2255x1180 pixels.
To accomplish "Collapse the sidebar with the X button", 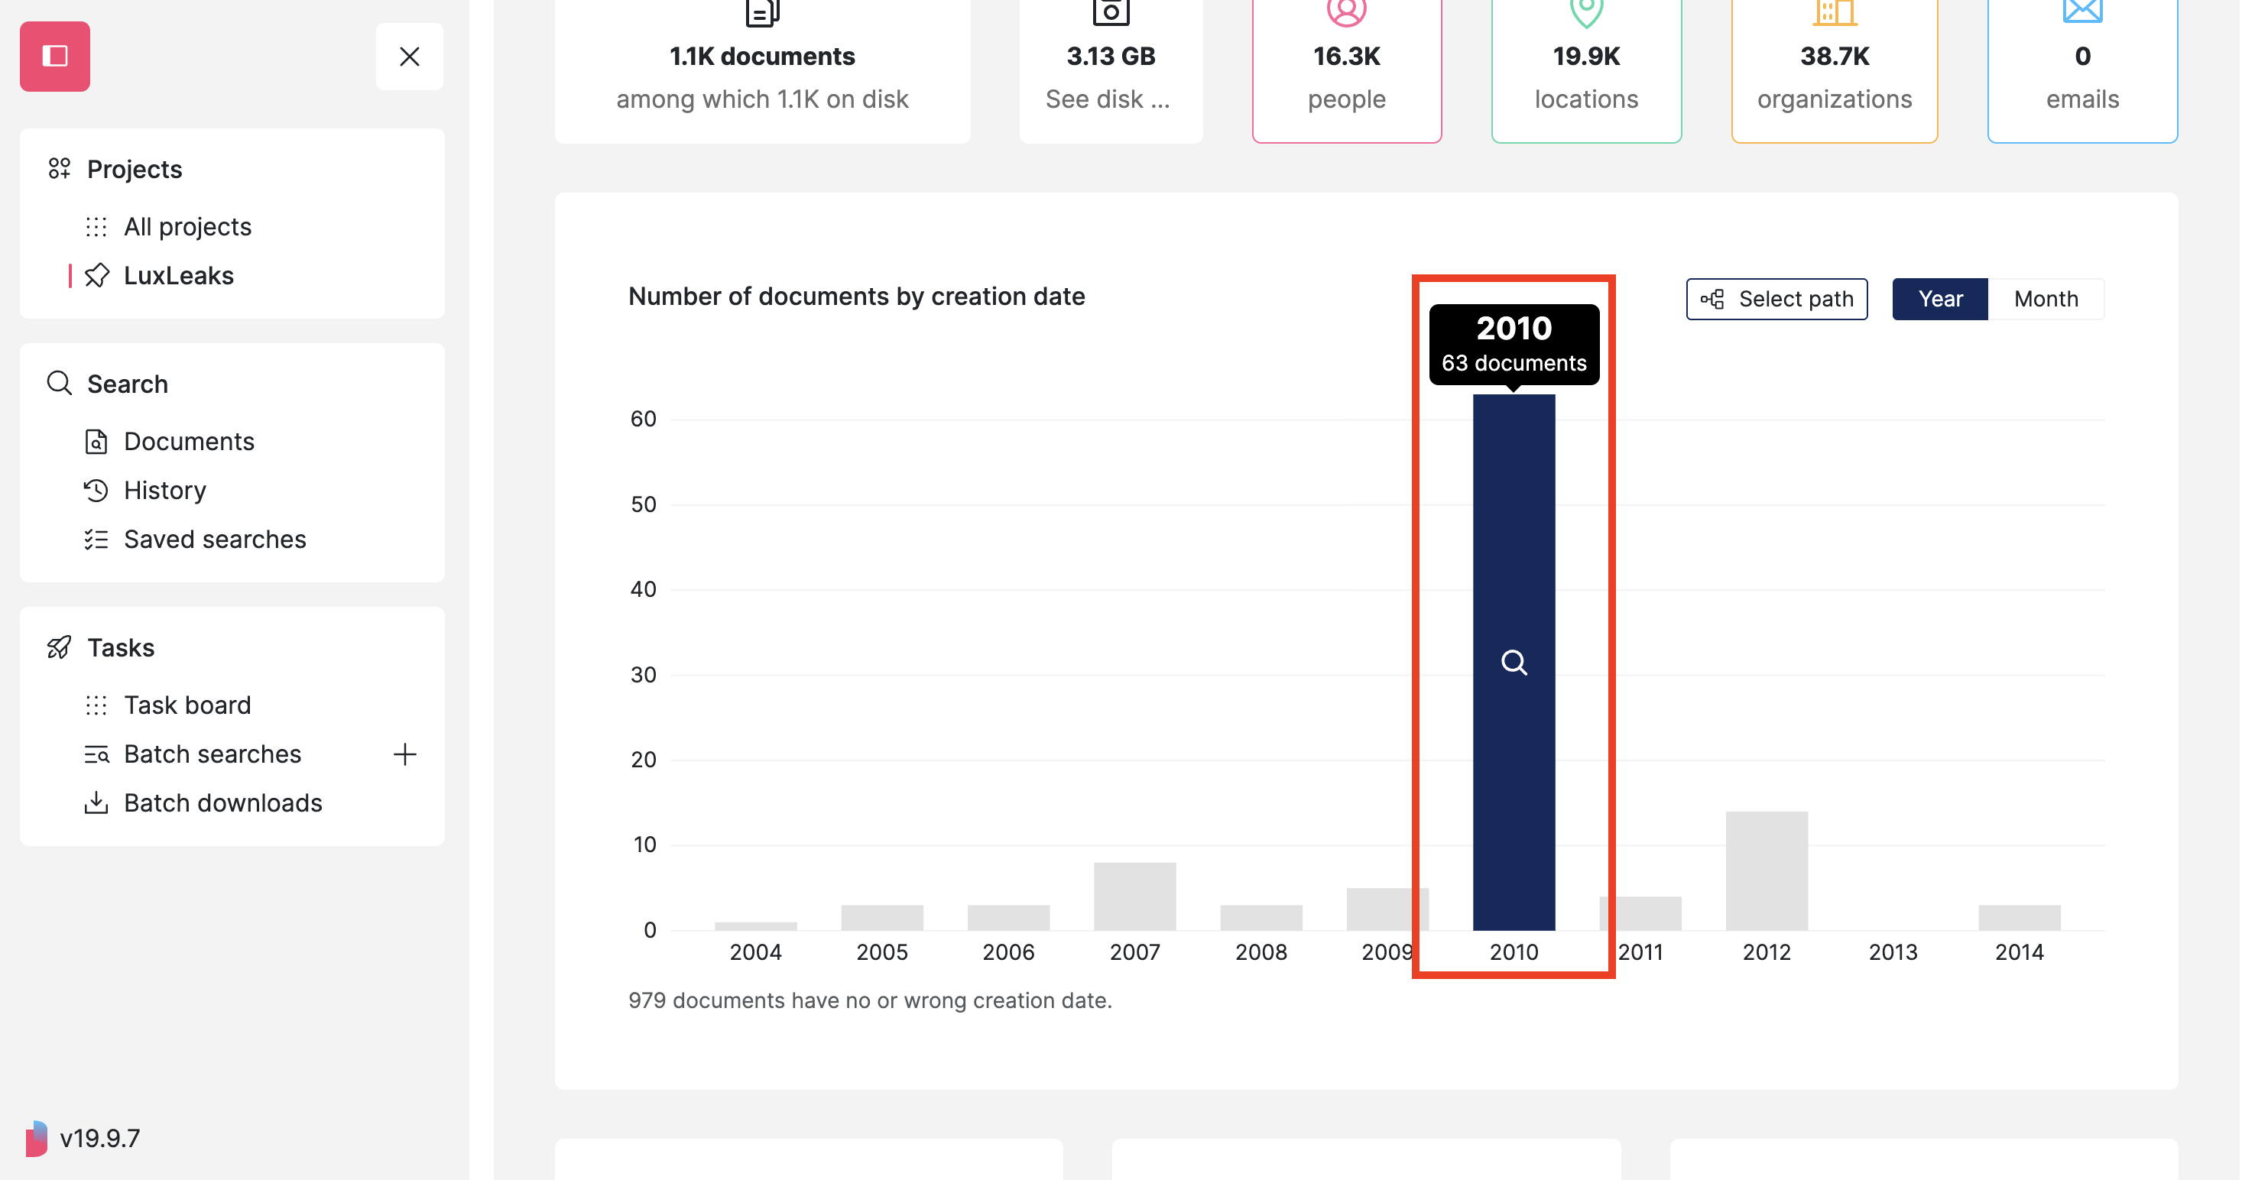I will (409, 56).
